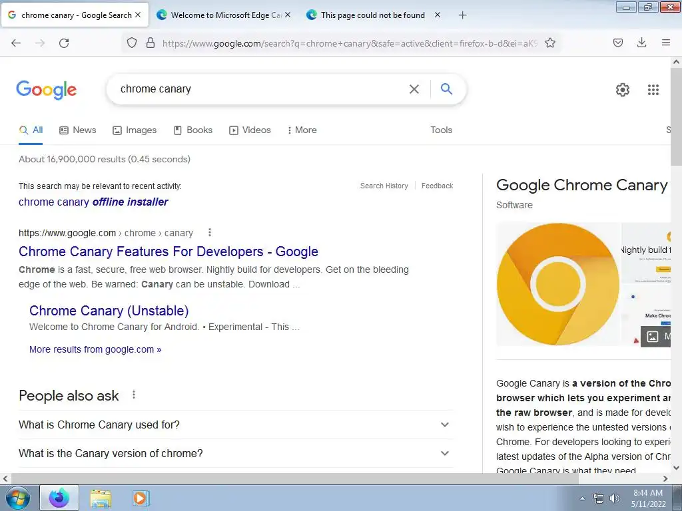The height and width of the screenshot is (511, 682).
Task: Open a new tab with plus button
Action: [x=462, y=15]
